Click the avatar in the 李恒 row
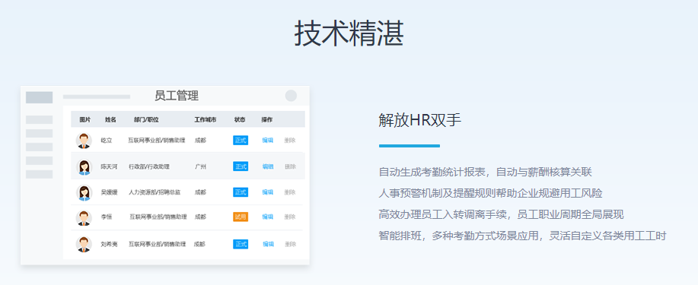Viewport: 698px width, 285px height. pos(84,217)
